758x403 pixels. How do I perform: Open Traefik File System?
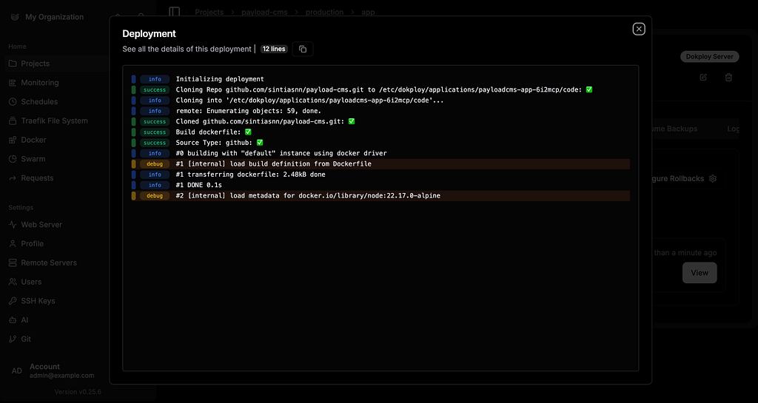point(54,121)
